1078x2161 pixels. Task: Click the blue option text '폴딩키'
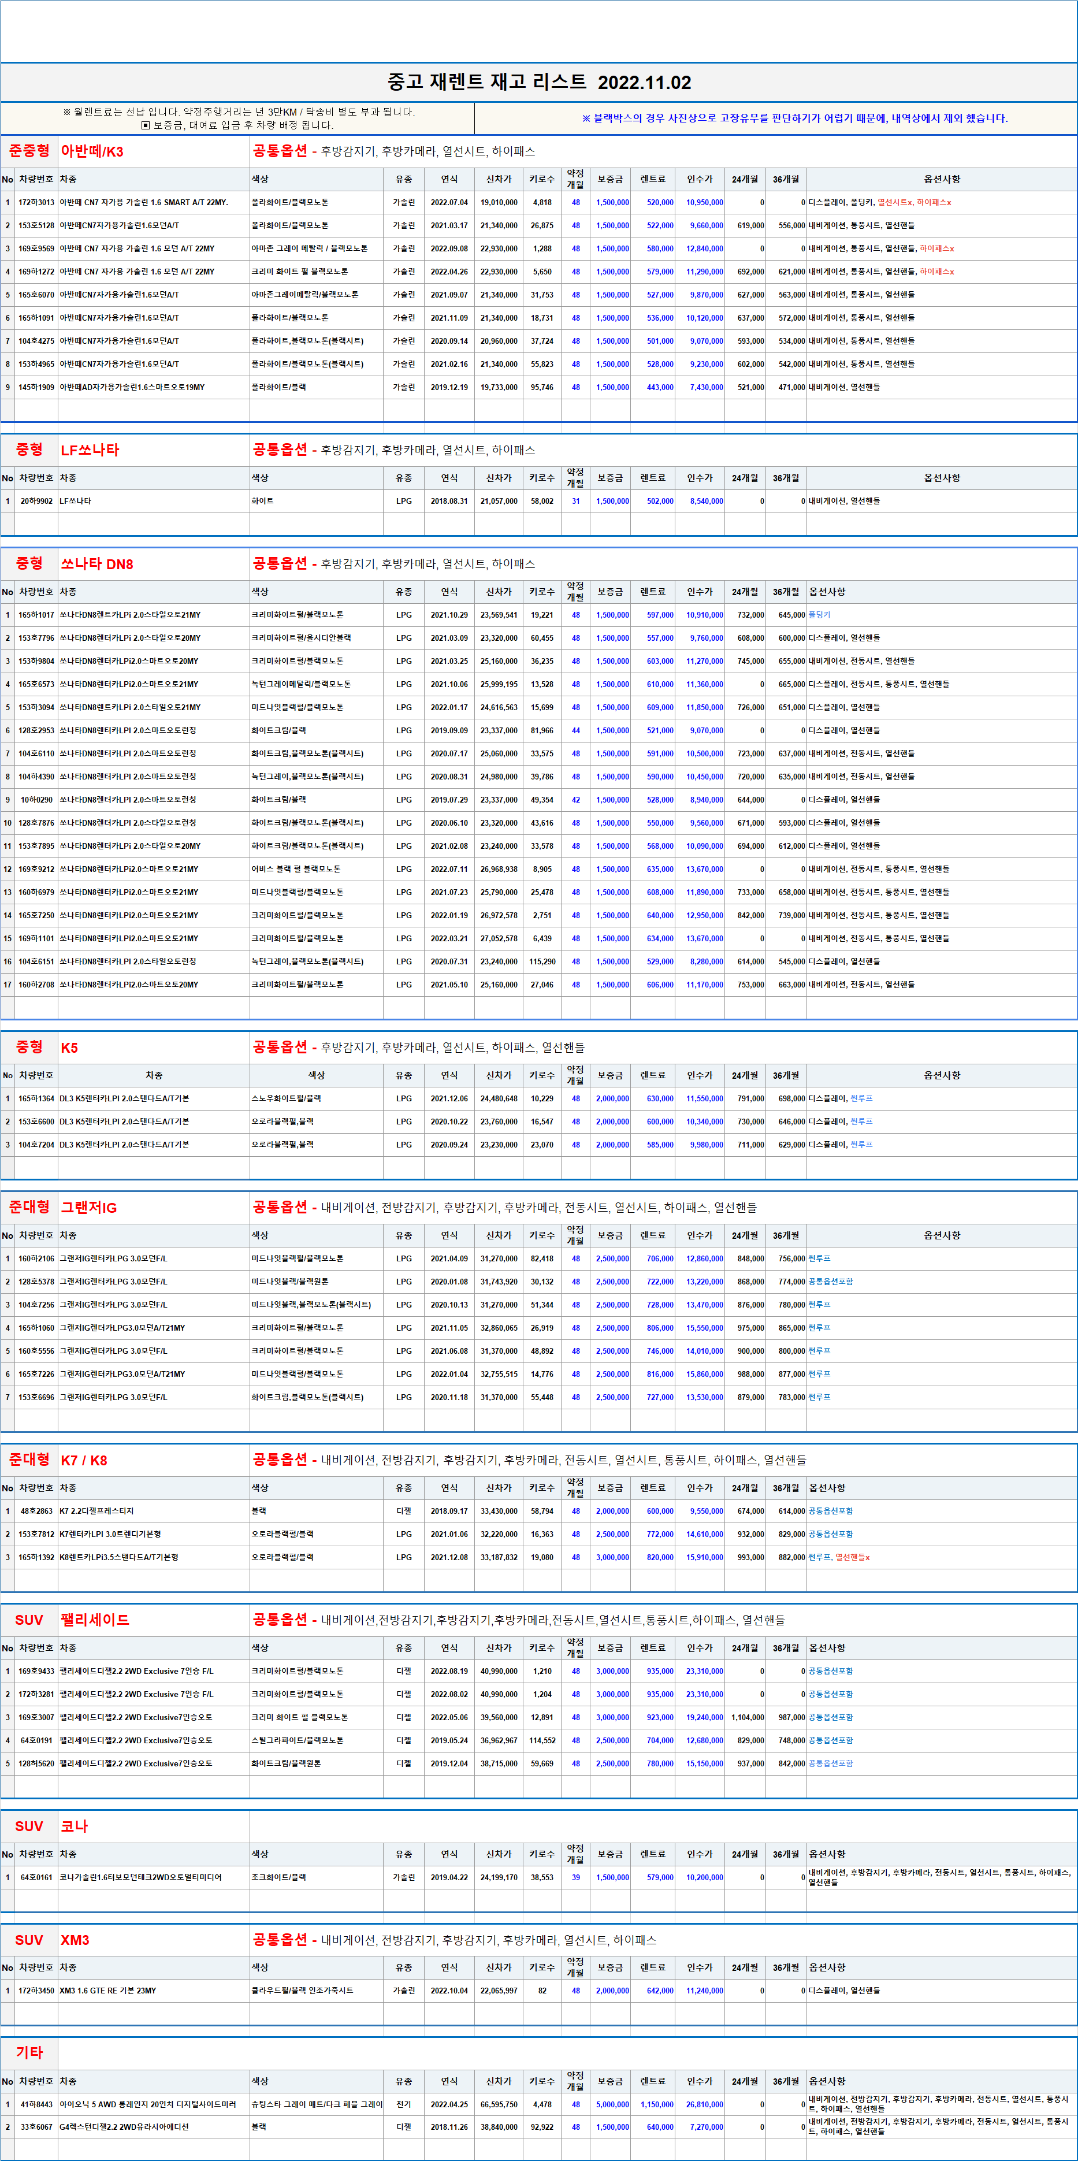(820, 616)
